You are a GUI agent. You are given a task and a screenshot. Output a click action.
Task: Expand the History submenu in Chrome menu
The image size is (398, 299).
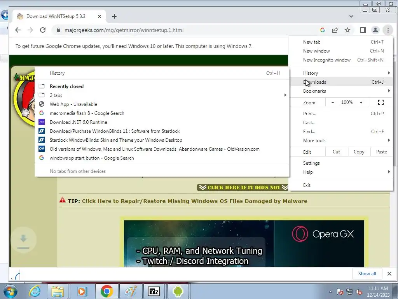341,73
